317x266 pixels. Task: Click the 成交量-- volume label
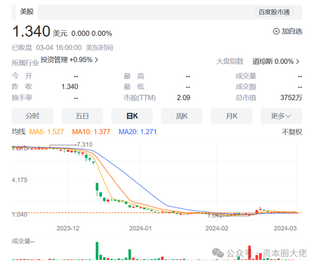click(x=23, y=241)
